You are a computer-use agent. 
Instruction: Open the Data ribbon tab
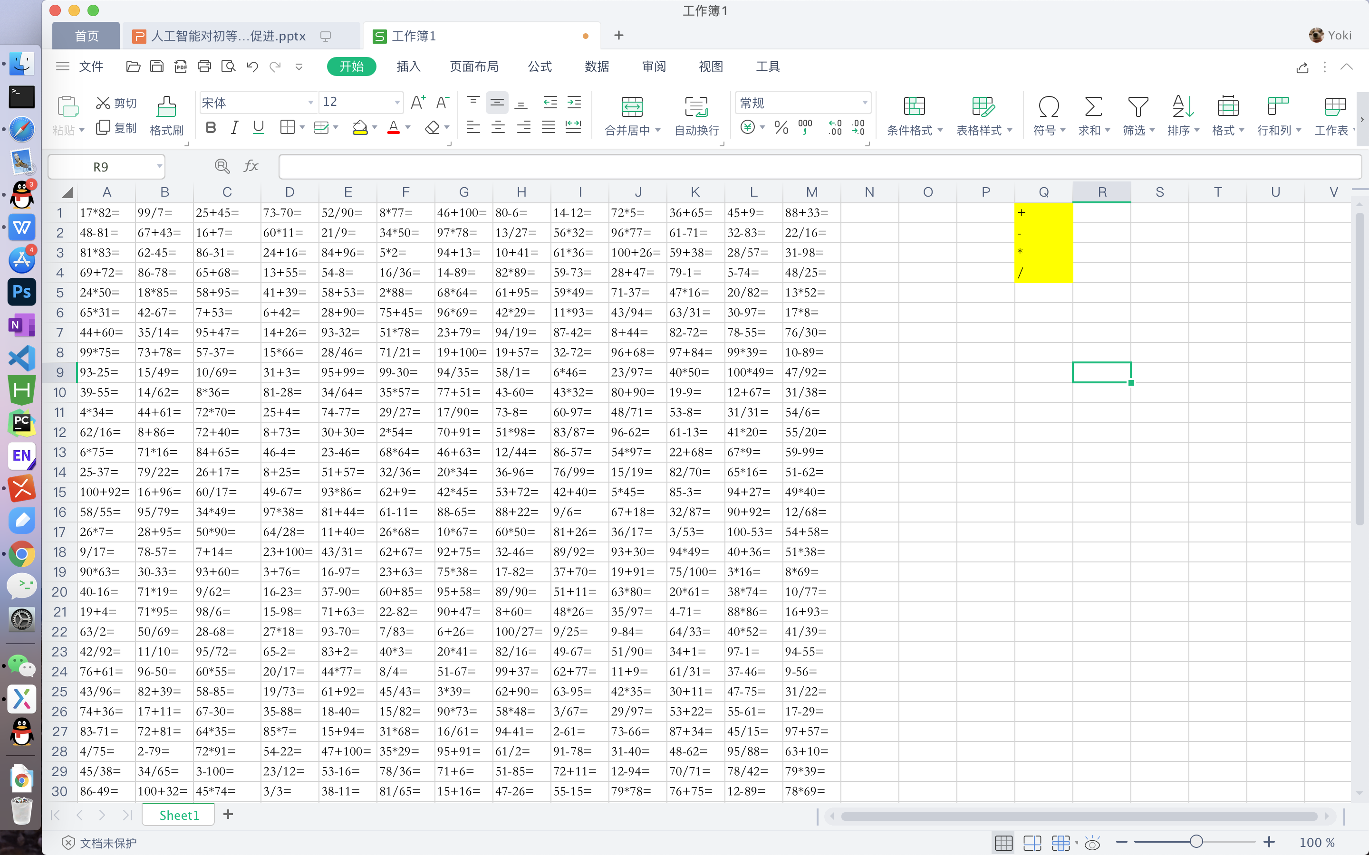[597, 66]
